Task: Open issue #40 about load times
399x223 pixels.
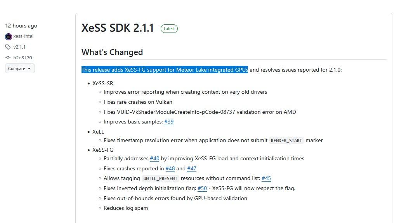Action: coord(154,158)
